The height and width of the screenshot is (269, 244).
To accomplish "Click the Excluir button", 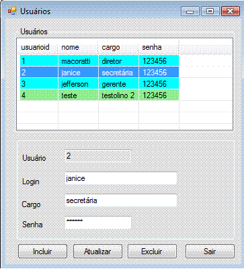I will click(152, 252).
